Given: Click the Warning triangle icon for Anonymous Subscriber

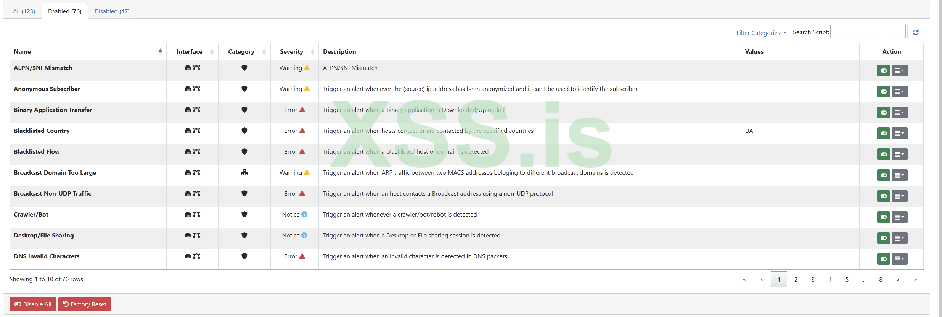Looking at the screenshot, I should coord(307,89).
